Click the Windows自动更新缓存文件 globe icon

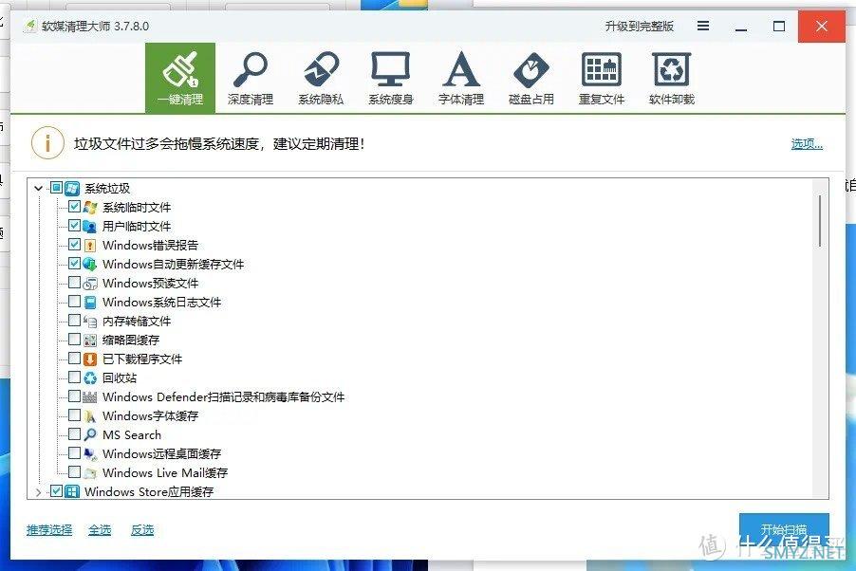[x=90, y=265]
